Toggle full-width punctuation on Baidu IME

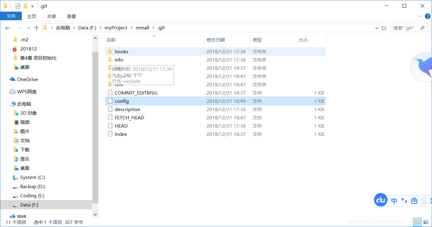pyautogui.click(x=403, y=201)
